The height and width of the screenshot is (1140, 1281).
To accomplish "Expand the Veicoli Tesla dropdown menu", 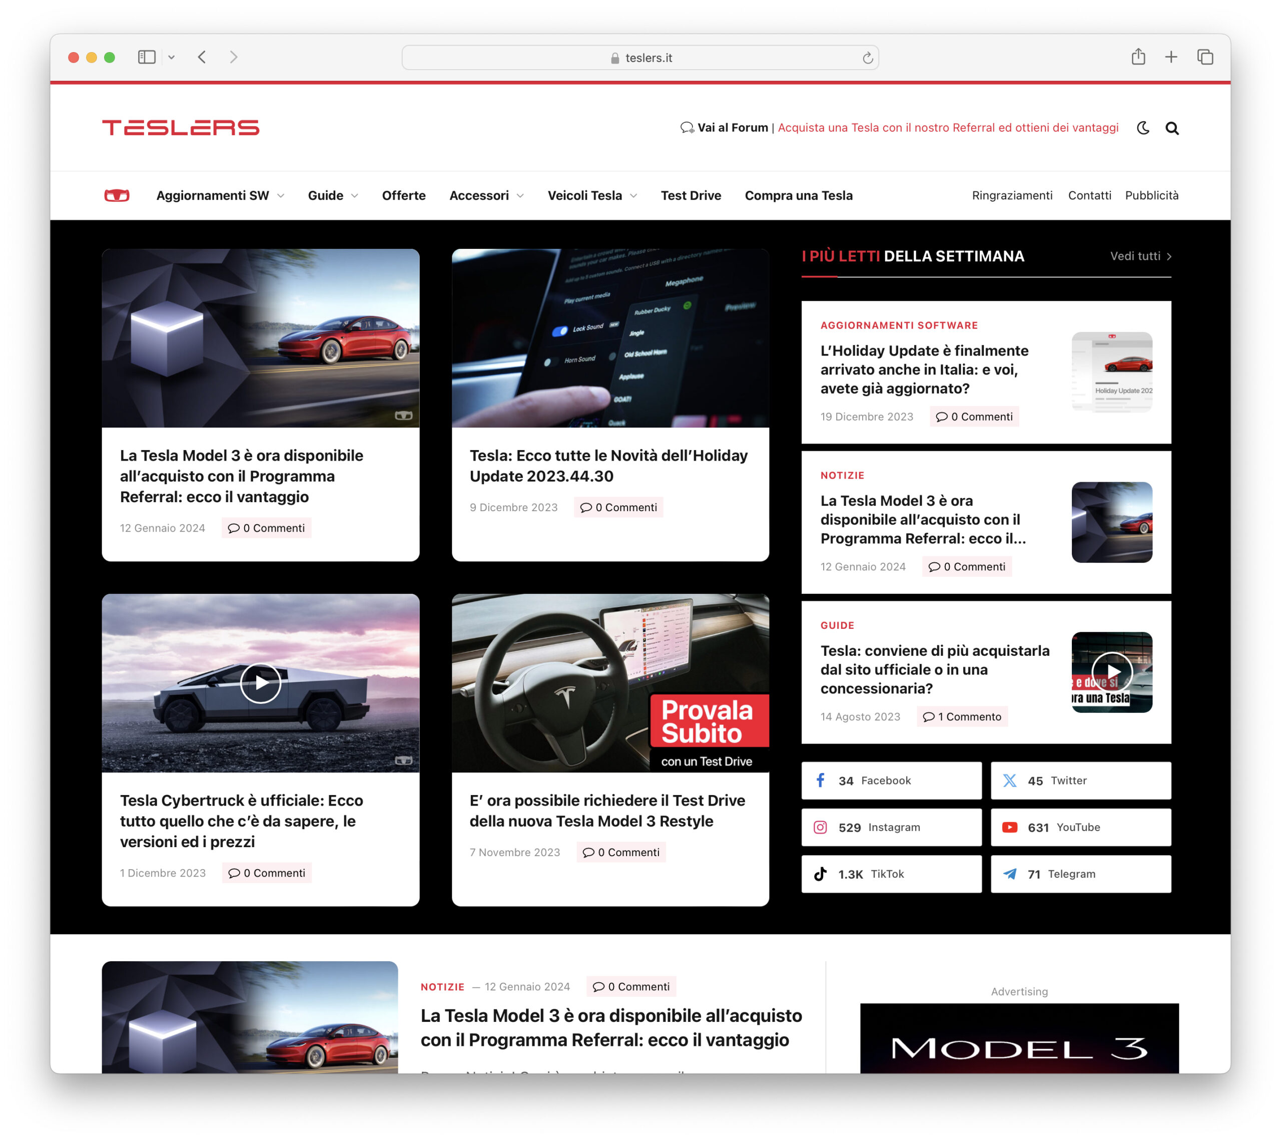I will click(x=592, y=196).
